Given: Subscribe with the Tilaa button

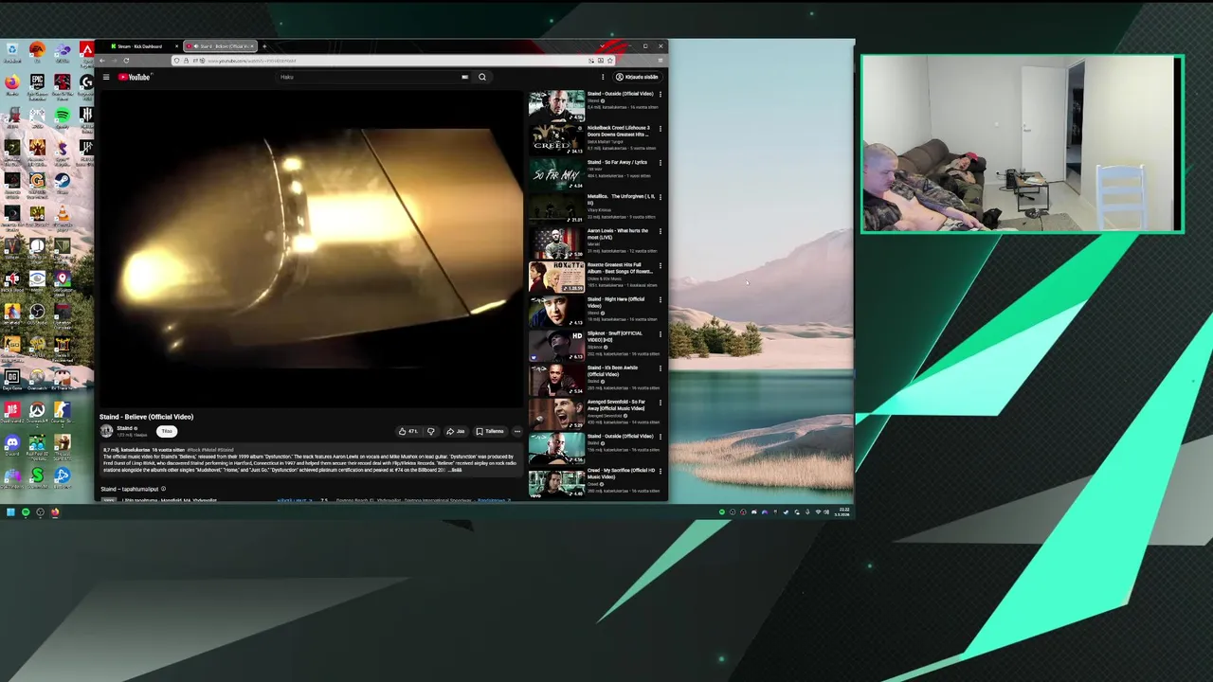Looking at the screenshot, I should pyautogui.click(x=167, y=431).
